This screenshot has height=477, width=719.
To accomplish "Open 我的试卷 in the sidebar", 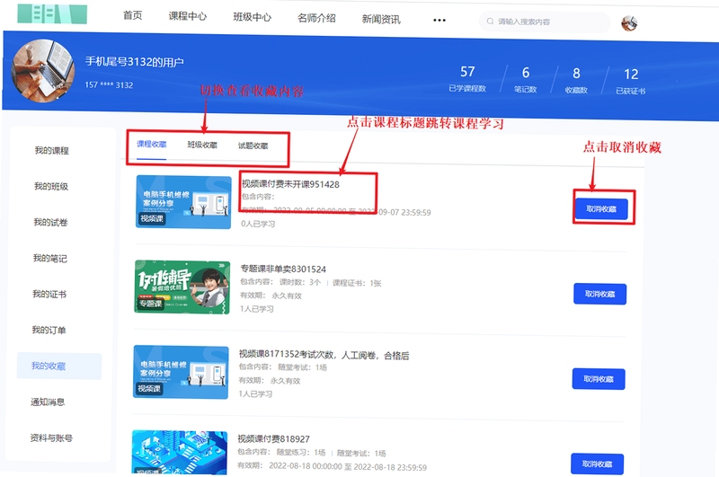I will pyautogui.click(x=50, y=222).
